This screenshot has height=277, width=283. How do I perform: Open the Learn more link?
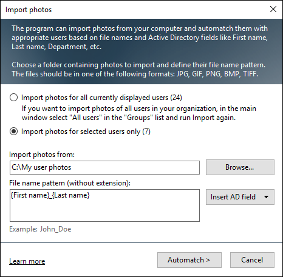[x=27, y=261]
